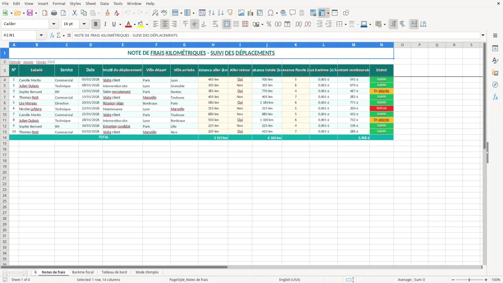Open Font Color dropdown arrow
Image resolution: width=503 pixels, height=283 pixels.
pyautogui.click(x=135, y=24)
